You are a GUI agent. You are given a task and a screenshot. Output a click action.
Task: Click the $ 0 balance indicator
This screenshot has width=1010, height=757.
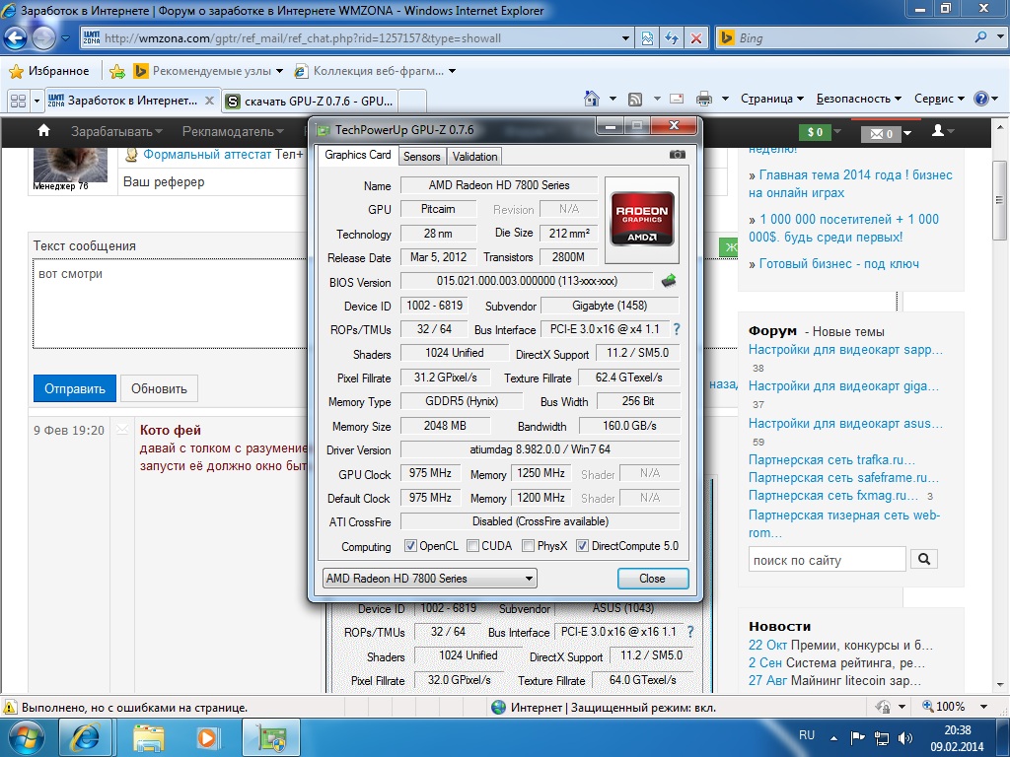click(815, 132)
